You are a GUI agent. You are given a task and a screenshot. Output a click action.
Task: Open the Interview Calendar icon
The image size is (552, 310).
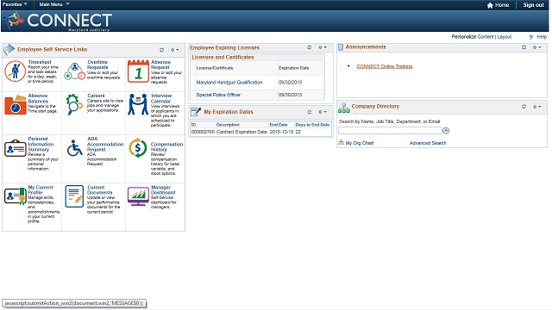coord(138,104)
